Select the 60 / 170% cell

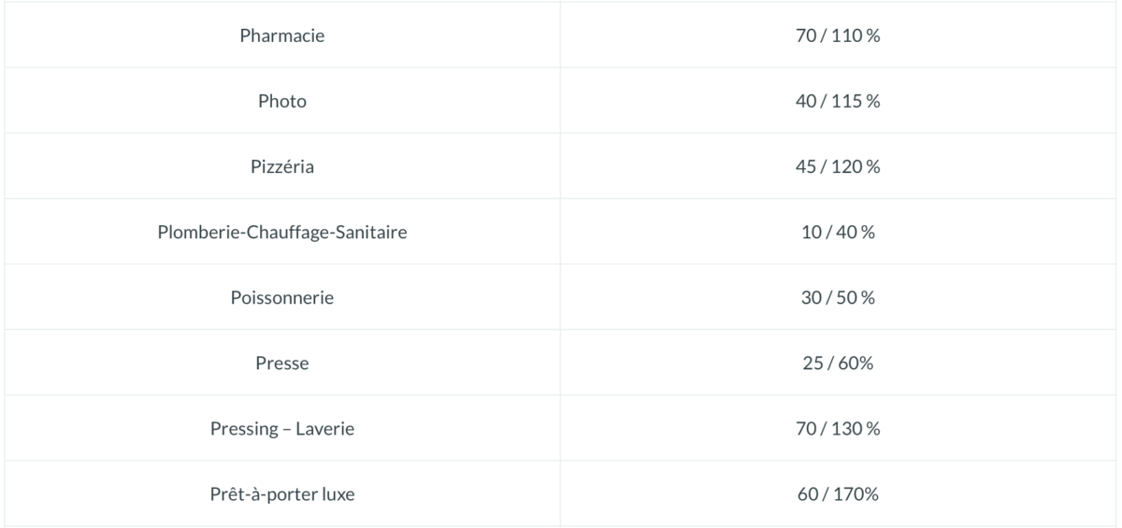pyautogui.click(x=838, y=493)
